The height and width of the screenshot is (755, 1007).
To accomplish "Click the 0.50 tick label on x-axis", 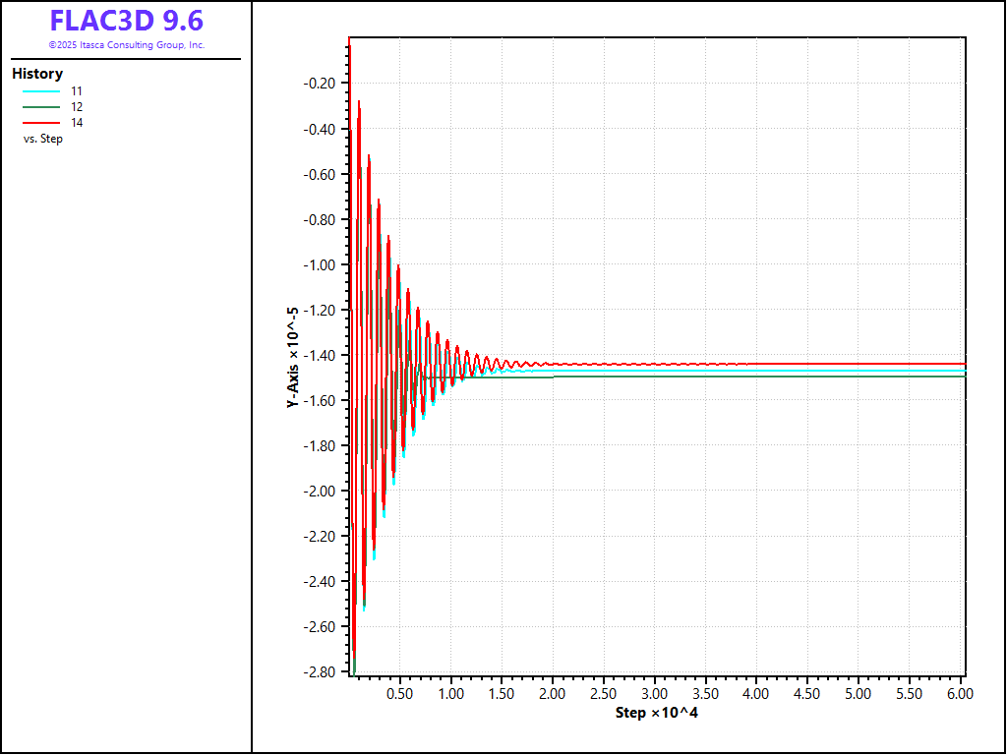I will point(399,693).
